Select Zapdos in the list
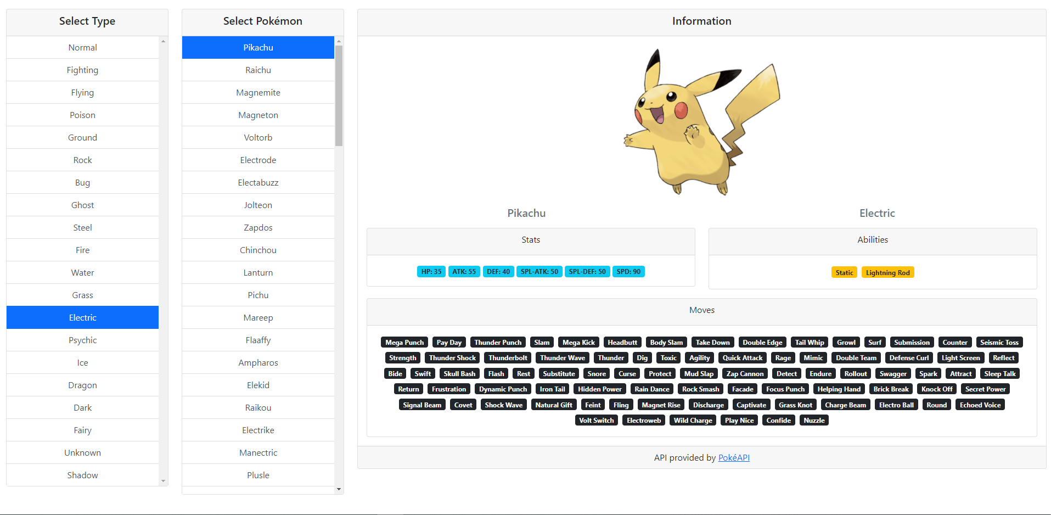1051x515 pixels. pos(258,227)
